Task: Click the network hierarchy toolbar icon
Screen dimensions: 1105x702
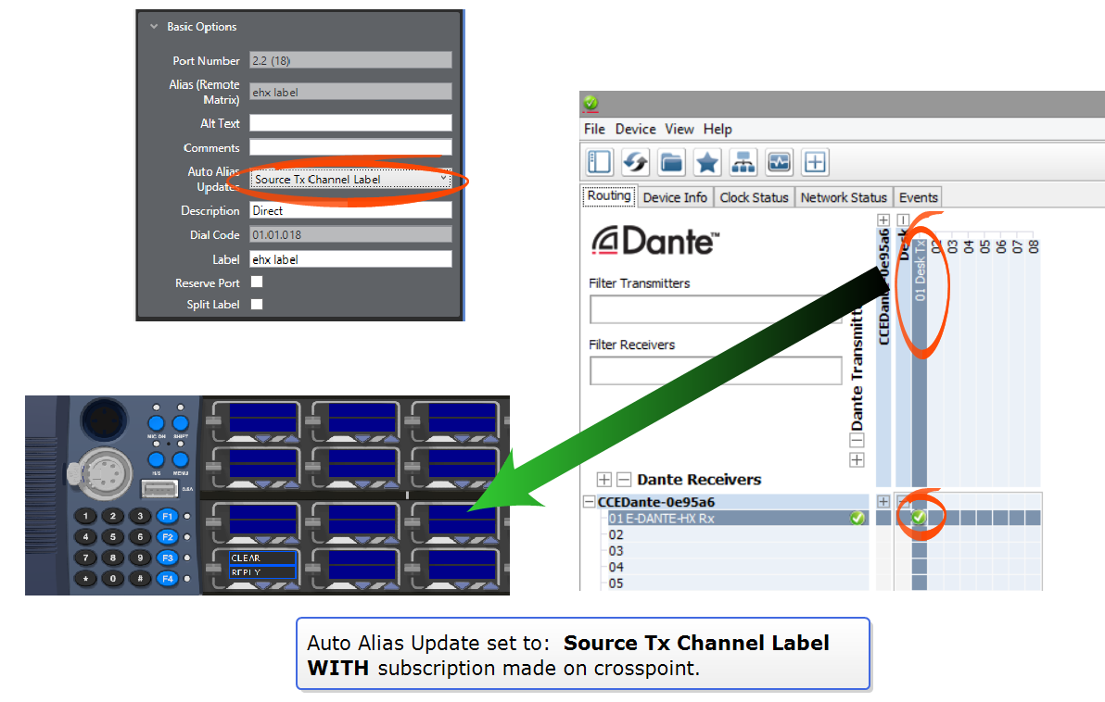Action: (743, 162)
